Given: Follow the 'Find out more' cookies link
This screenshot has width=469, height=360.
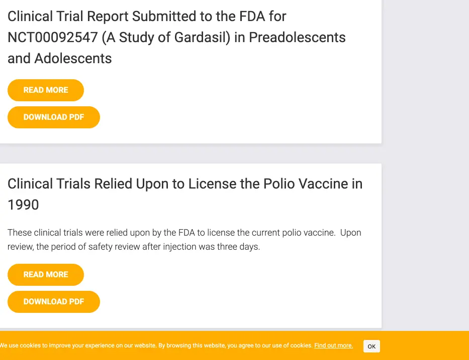Looking at the screenshot, I should pos(333,346).
